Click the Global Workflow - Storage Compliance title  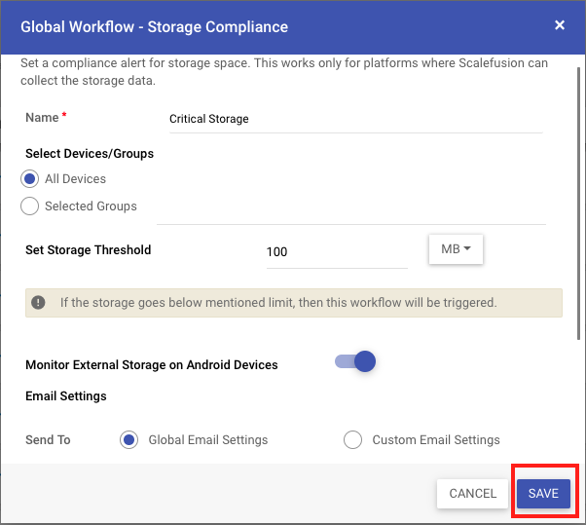pos(155,27)
